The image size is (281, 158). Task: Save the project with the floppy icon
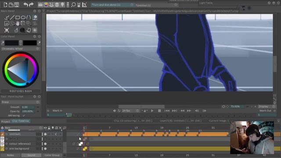click(17, 5)
